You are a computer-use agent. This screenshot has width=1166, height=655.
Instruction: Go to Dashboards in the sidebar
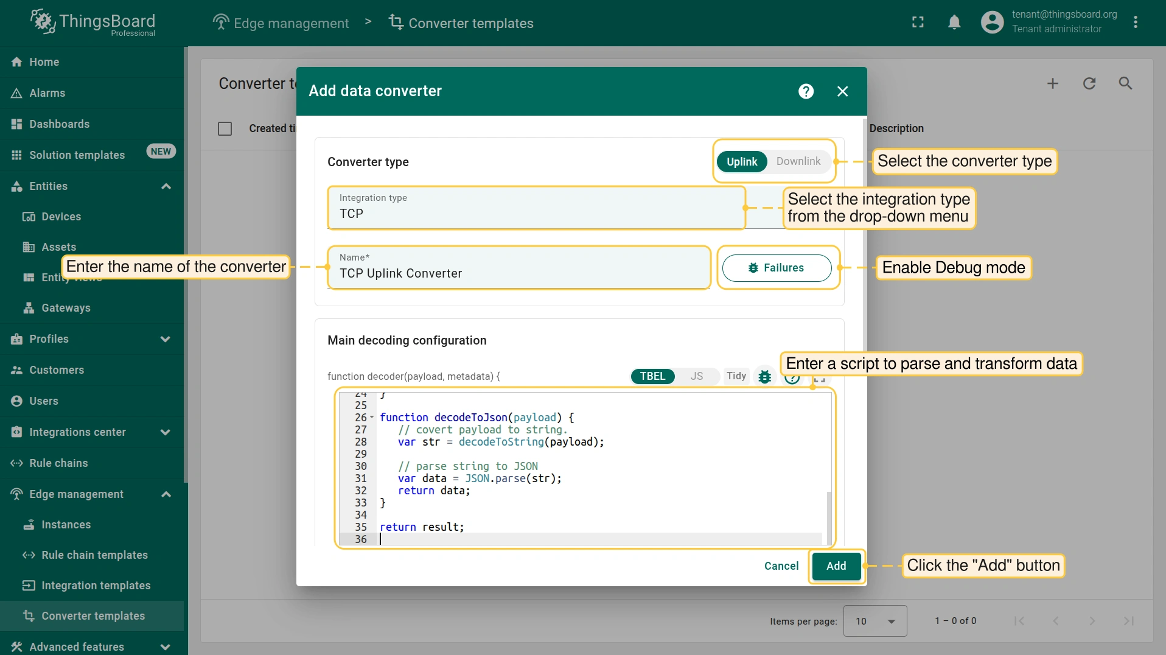pyautogui.click(x=59, y=124)
